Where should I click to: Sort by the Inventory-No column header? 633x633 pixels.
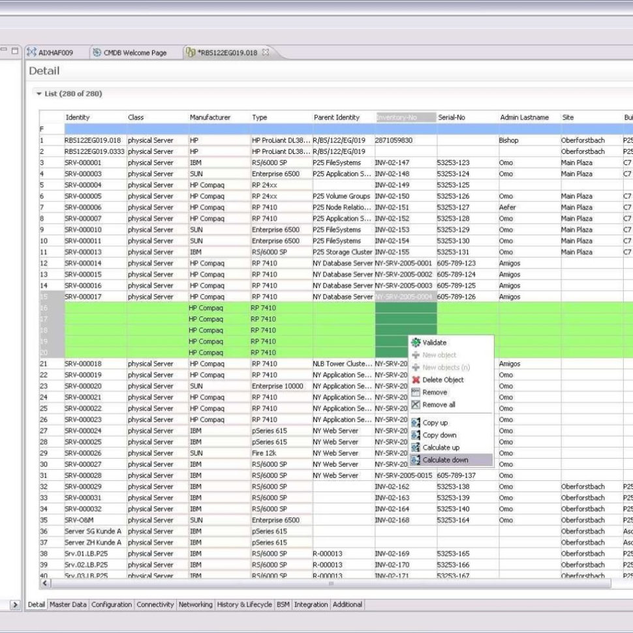398,117
